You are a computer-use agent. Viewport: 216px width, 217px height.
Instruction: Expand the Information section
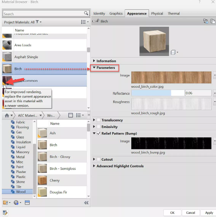[x=94, y=61]
